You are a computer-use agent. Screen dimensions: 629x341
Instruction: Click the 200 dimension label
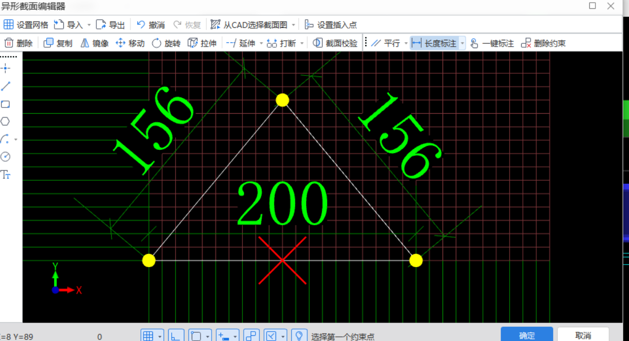pos(283,204)
